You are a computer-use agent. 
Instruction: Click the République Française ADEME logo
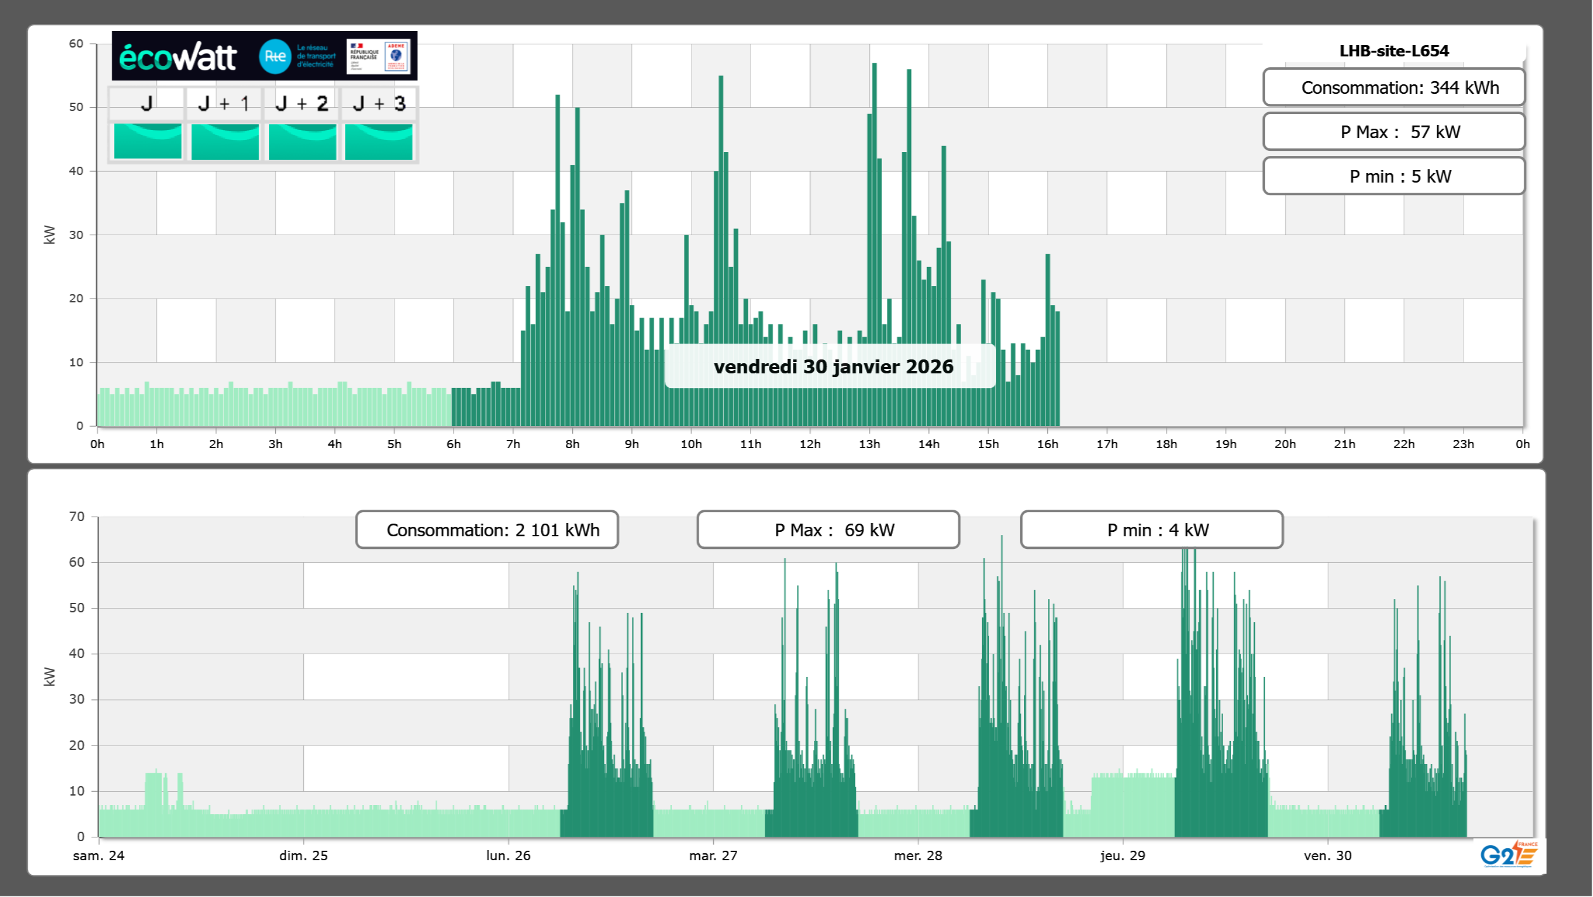pos(379,56)
